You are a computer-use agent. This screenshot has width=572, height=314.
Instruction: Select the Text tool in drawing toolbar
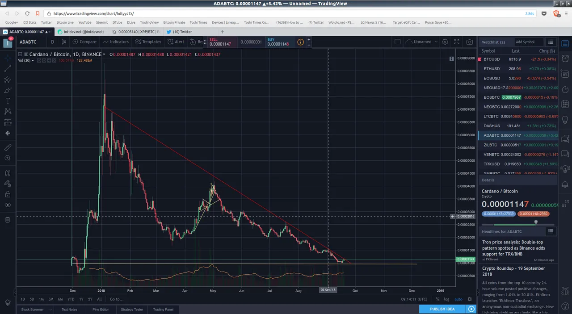click(x=8, y=100)
